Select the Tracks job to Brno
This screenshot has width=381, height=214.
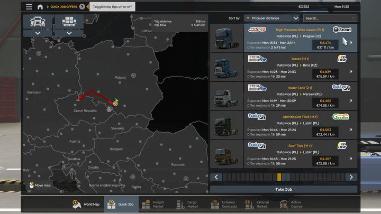point(301,67)
